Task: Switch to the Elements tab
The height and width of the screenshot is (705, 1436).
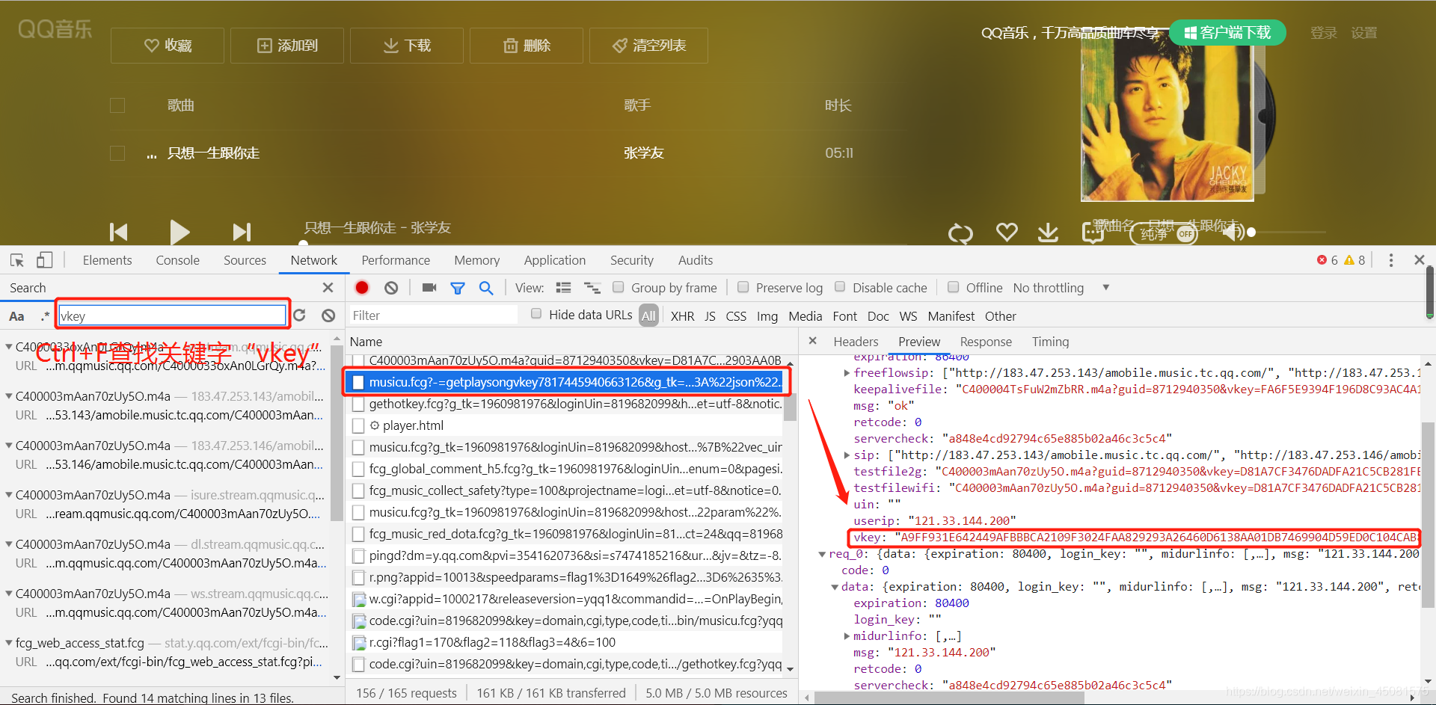Action: [107, 260]
